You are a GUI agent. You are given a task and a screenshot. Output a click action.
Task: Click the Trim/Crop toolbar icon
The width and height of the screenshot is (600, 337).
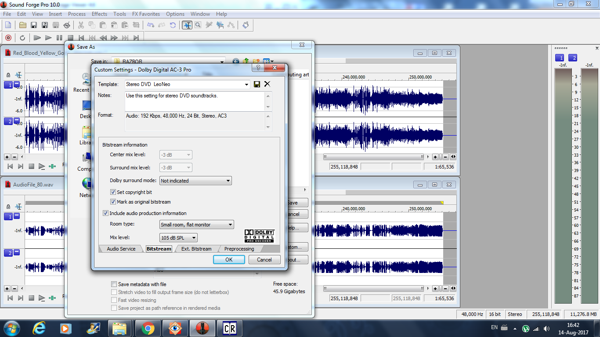click(136, 25)
